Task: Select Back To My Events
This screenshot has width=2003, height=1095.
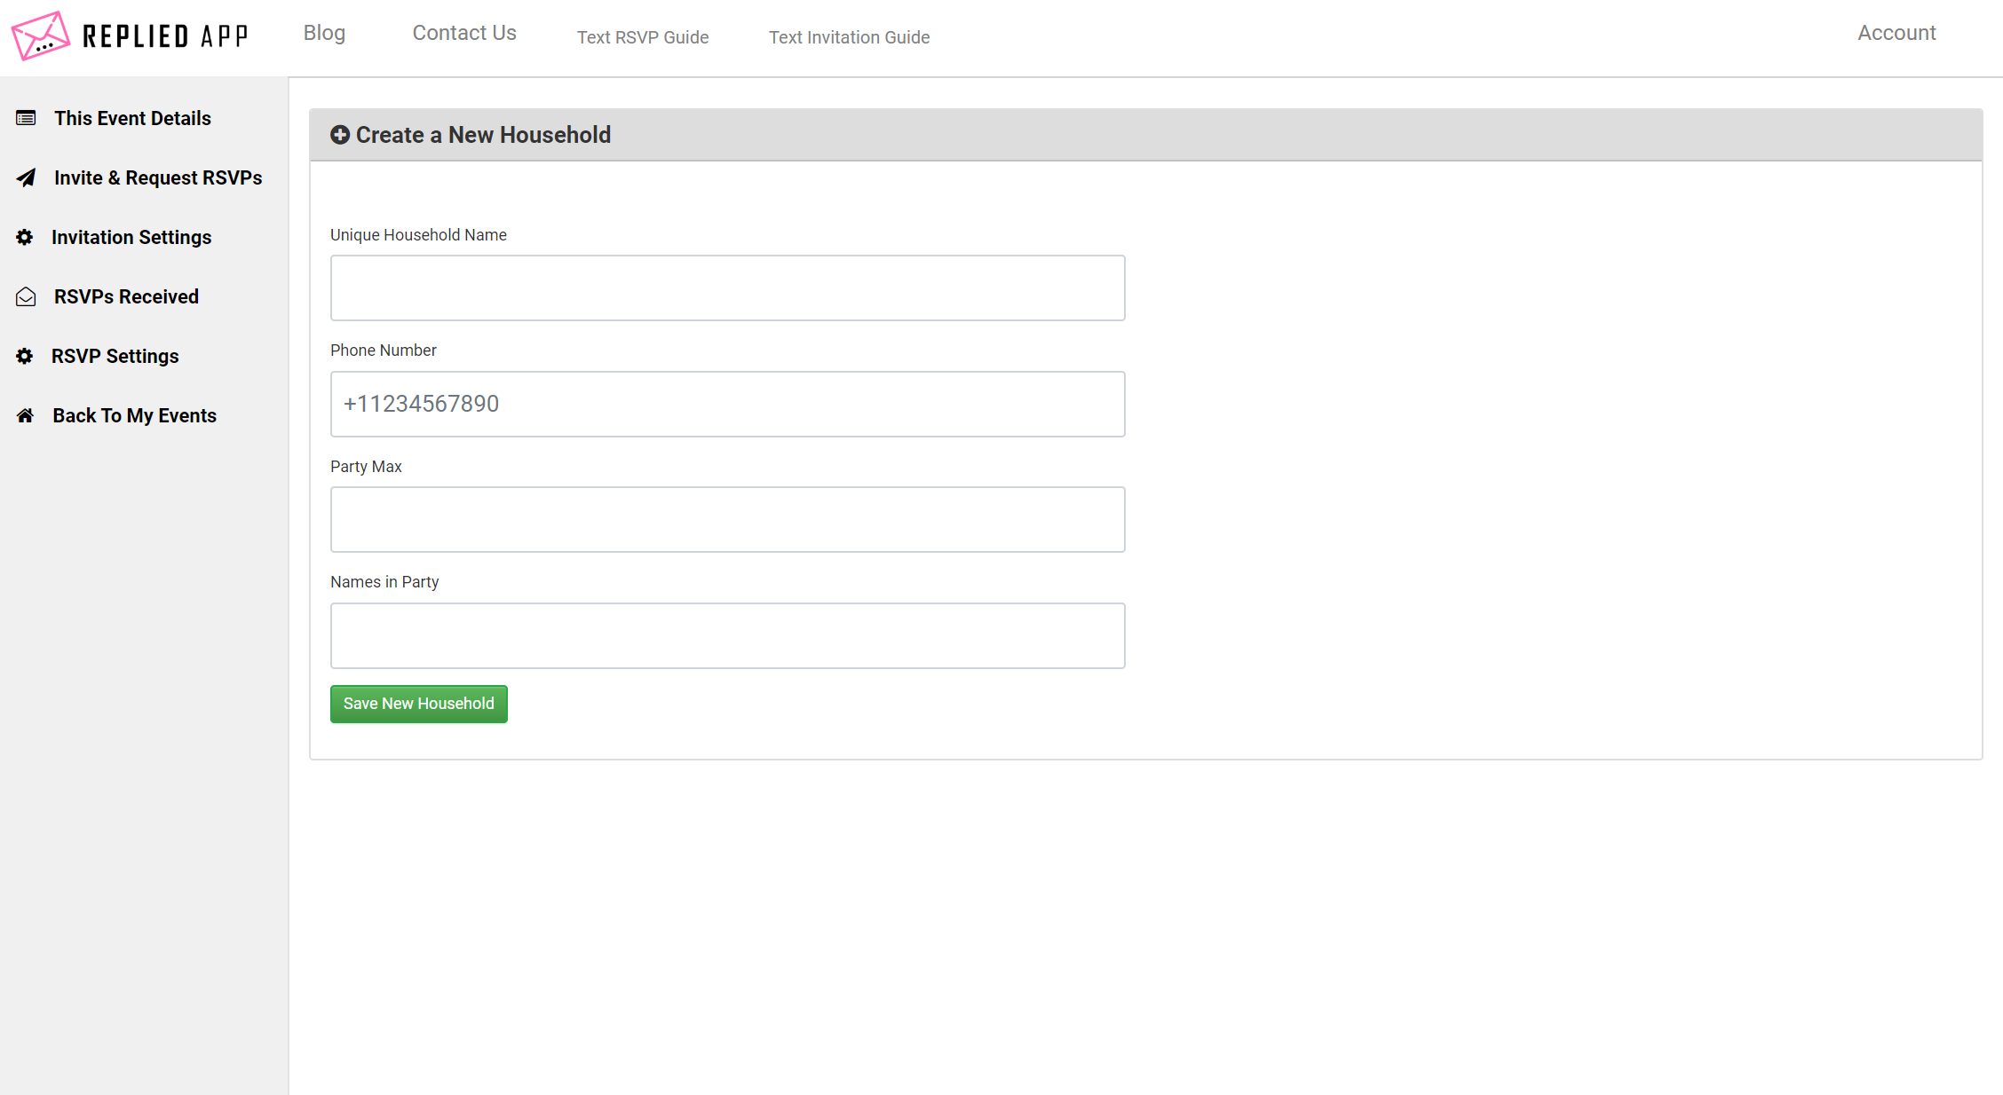Action: (x=134, y=414)
